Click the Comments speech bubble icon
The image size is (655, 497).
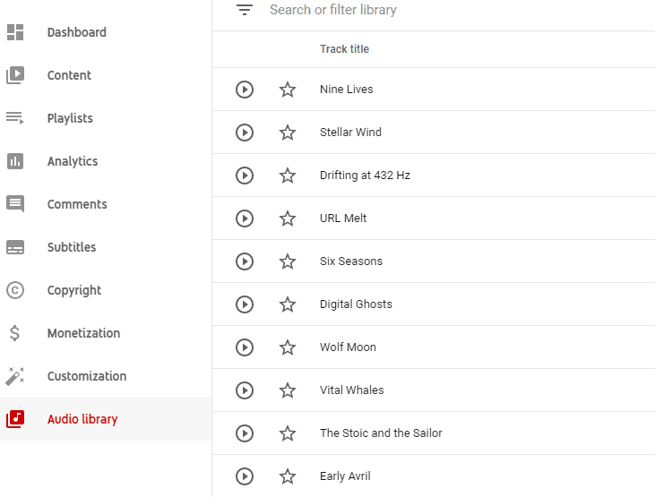coord(15,204)
